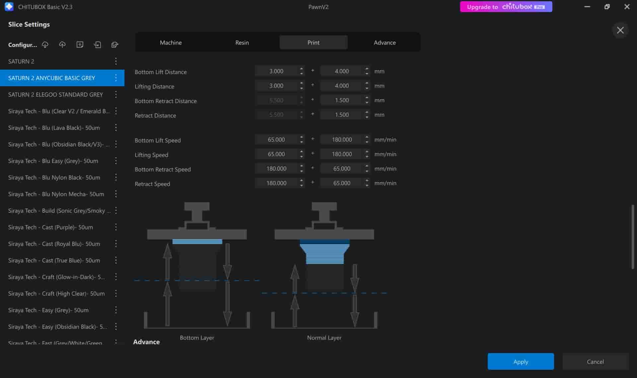
Task: Open options for Craft (High Clear) profile
Action: pos(116,293)
